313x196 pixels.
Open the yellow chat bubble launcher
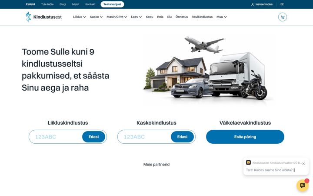click(303, 186)
